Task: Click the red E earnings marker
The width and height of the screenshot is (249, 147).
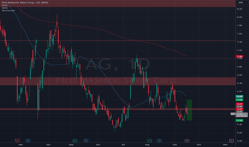Action: (17, 141)
